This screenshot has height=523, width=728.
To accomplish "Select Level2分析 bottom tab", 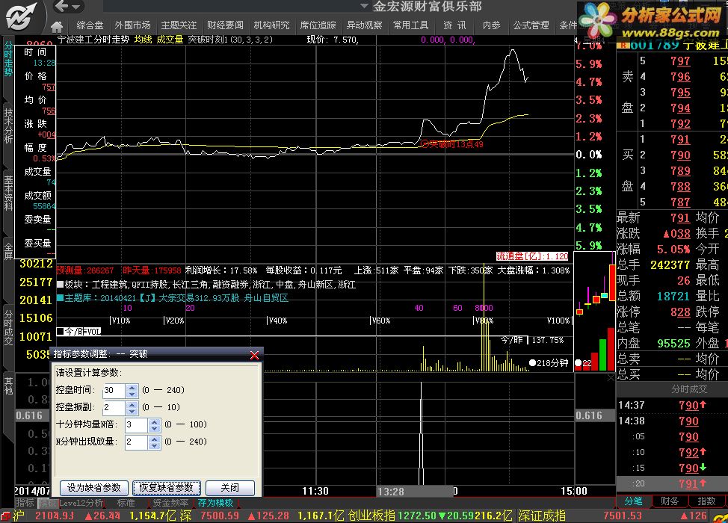I will pos(81,503).
